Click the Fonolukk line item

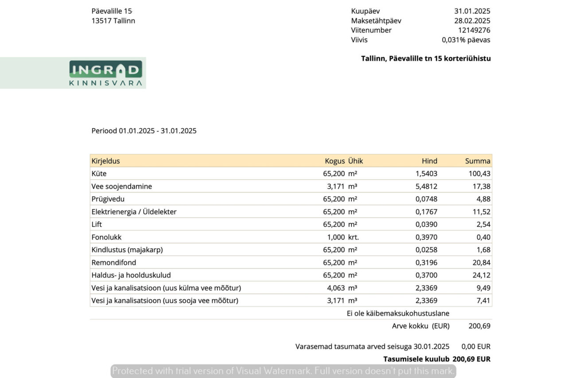(106, 237)
